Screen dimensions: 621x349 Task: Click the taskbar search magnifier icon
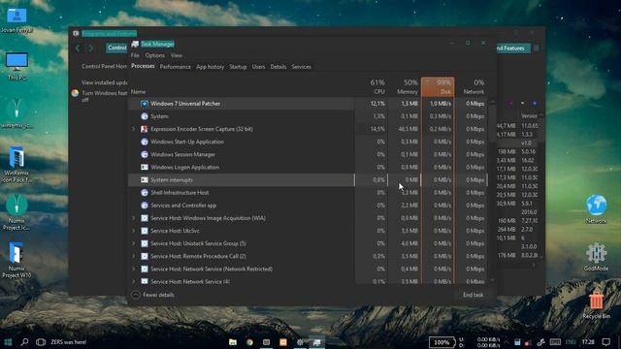point(24,342)
